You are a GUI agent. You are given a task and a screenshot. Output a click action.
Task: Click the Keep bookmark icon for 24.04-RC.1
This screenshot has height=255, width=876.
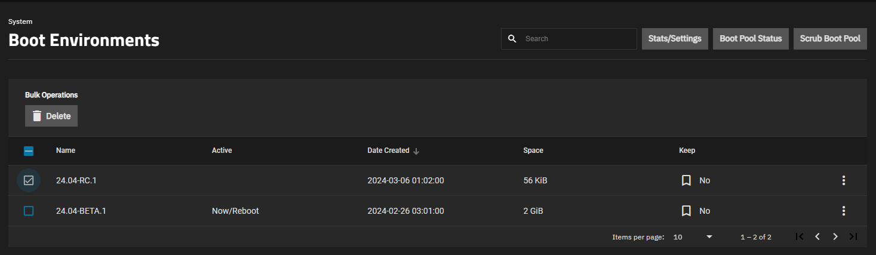(x=686, y=180)
